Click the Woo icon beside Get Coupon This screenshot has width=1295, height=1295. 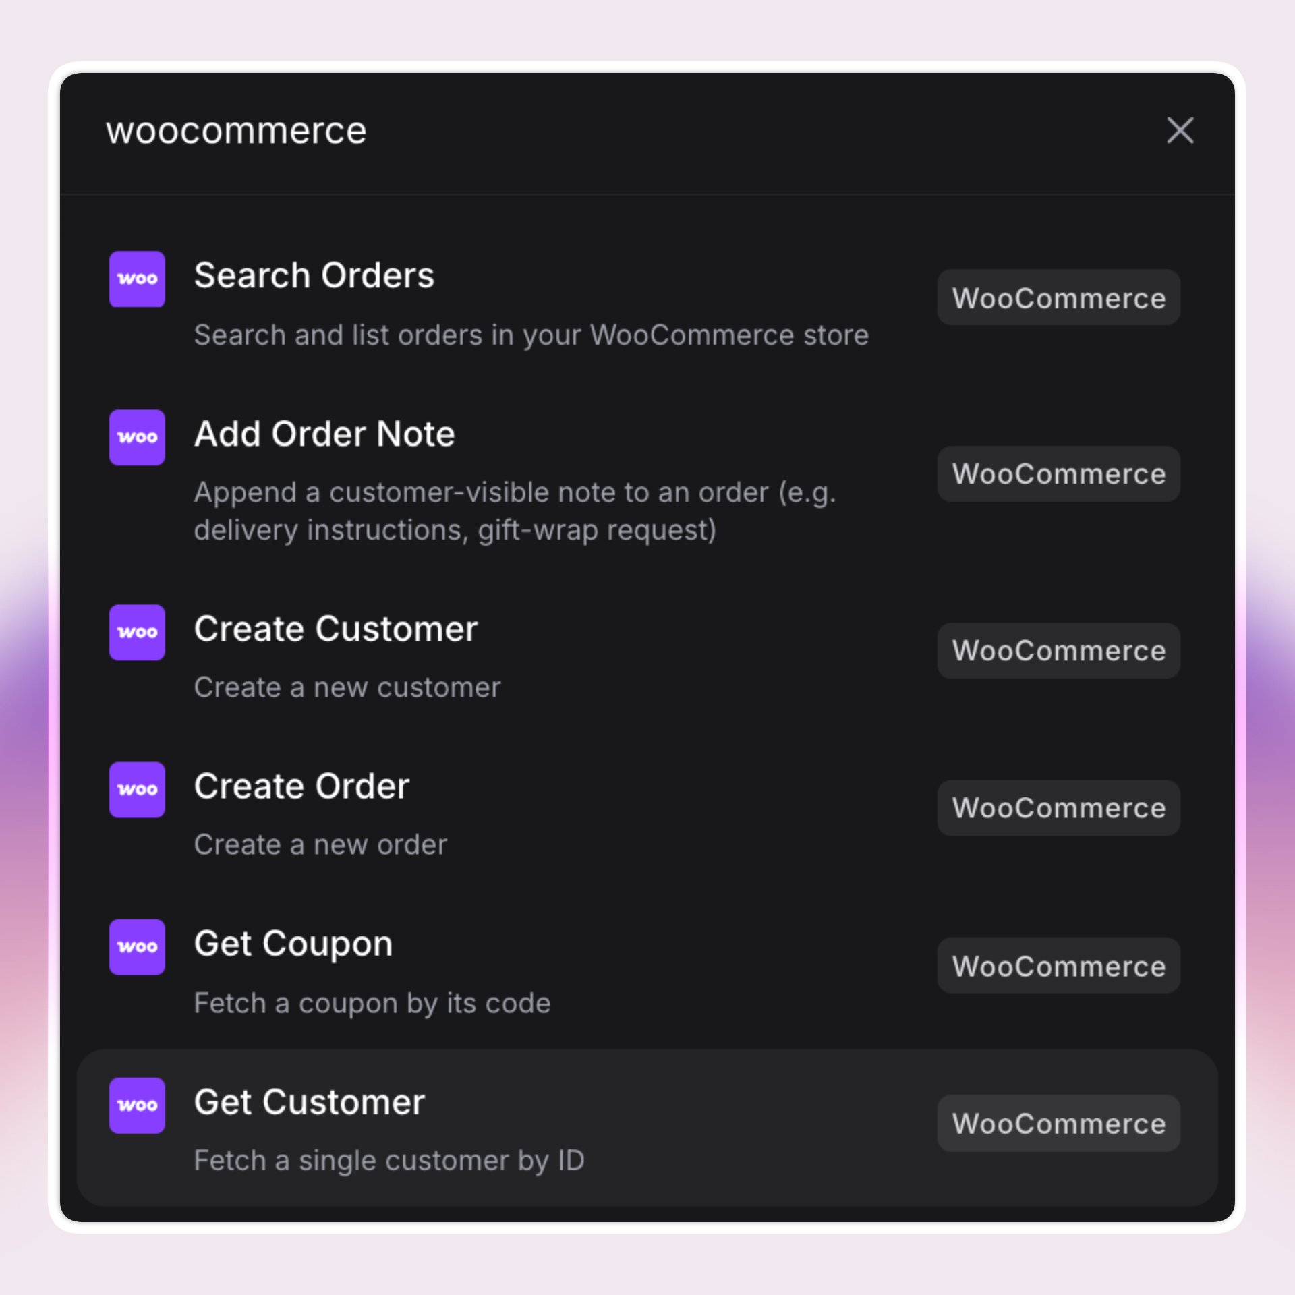[x=136, y=947]
